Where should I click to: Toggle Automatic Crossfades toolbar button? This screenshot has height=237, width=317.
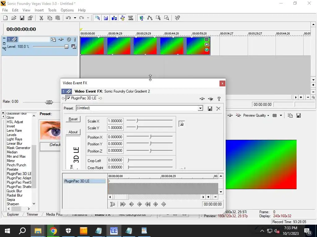[106, 18]
